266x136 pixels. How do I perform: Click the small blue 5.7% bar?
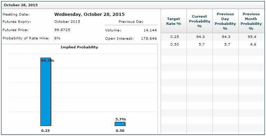120,124
